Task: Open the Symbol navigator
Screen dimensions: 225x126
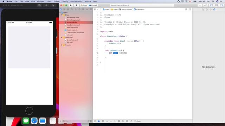Action: tap(68, 9)
